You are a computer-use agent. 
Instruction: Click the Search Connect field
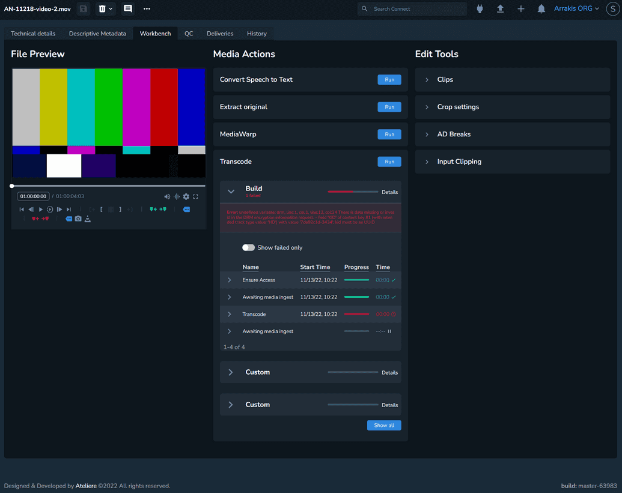tap(412, 9)
